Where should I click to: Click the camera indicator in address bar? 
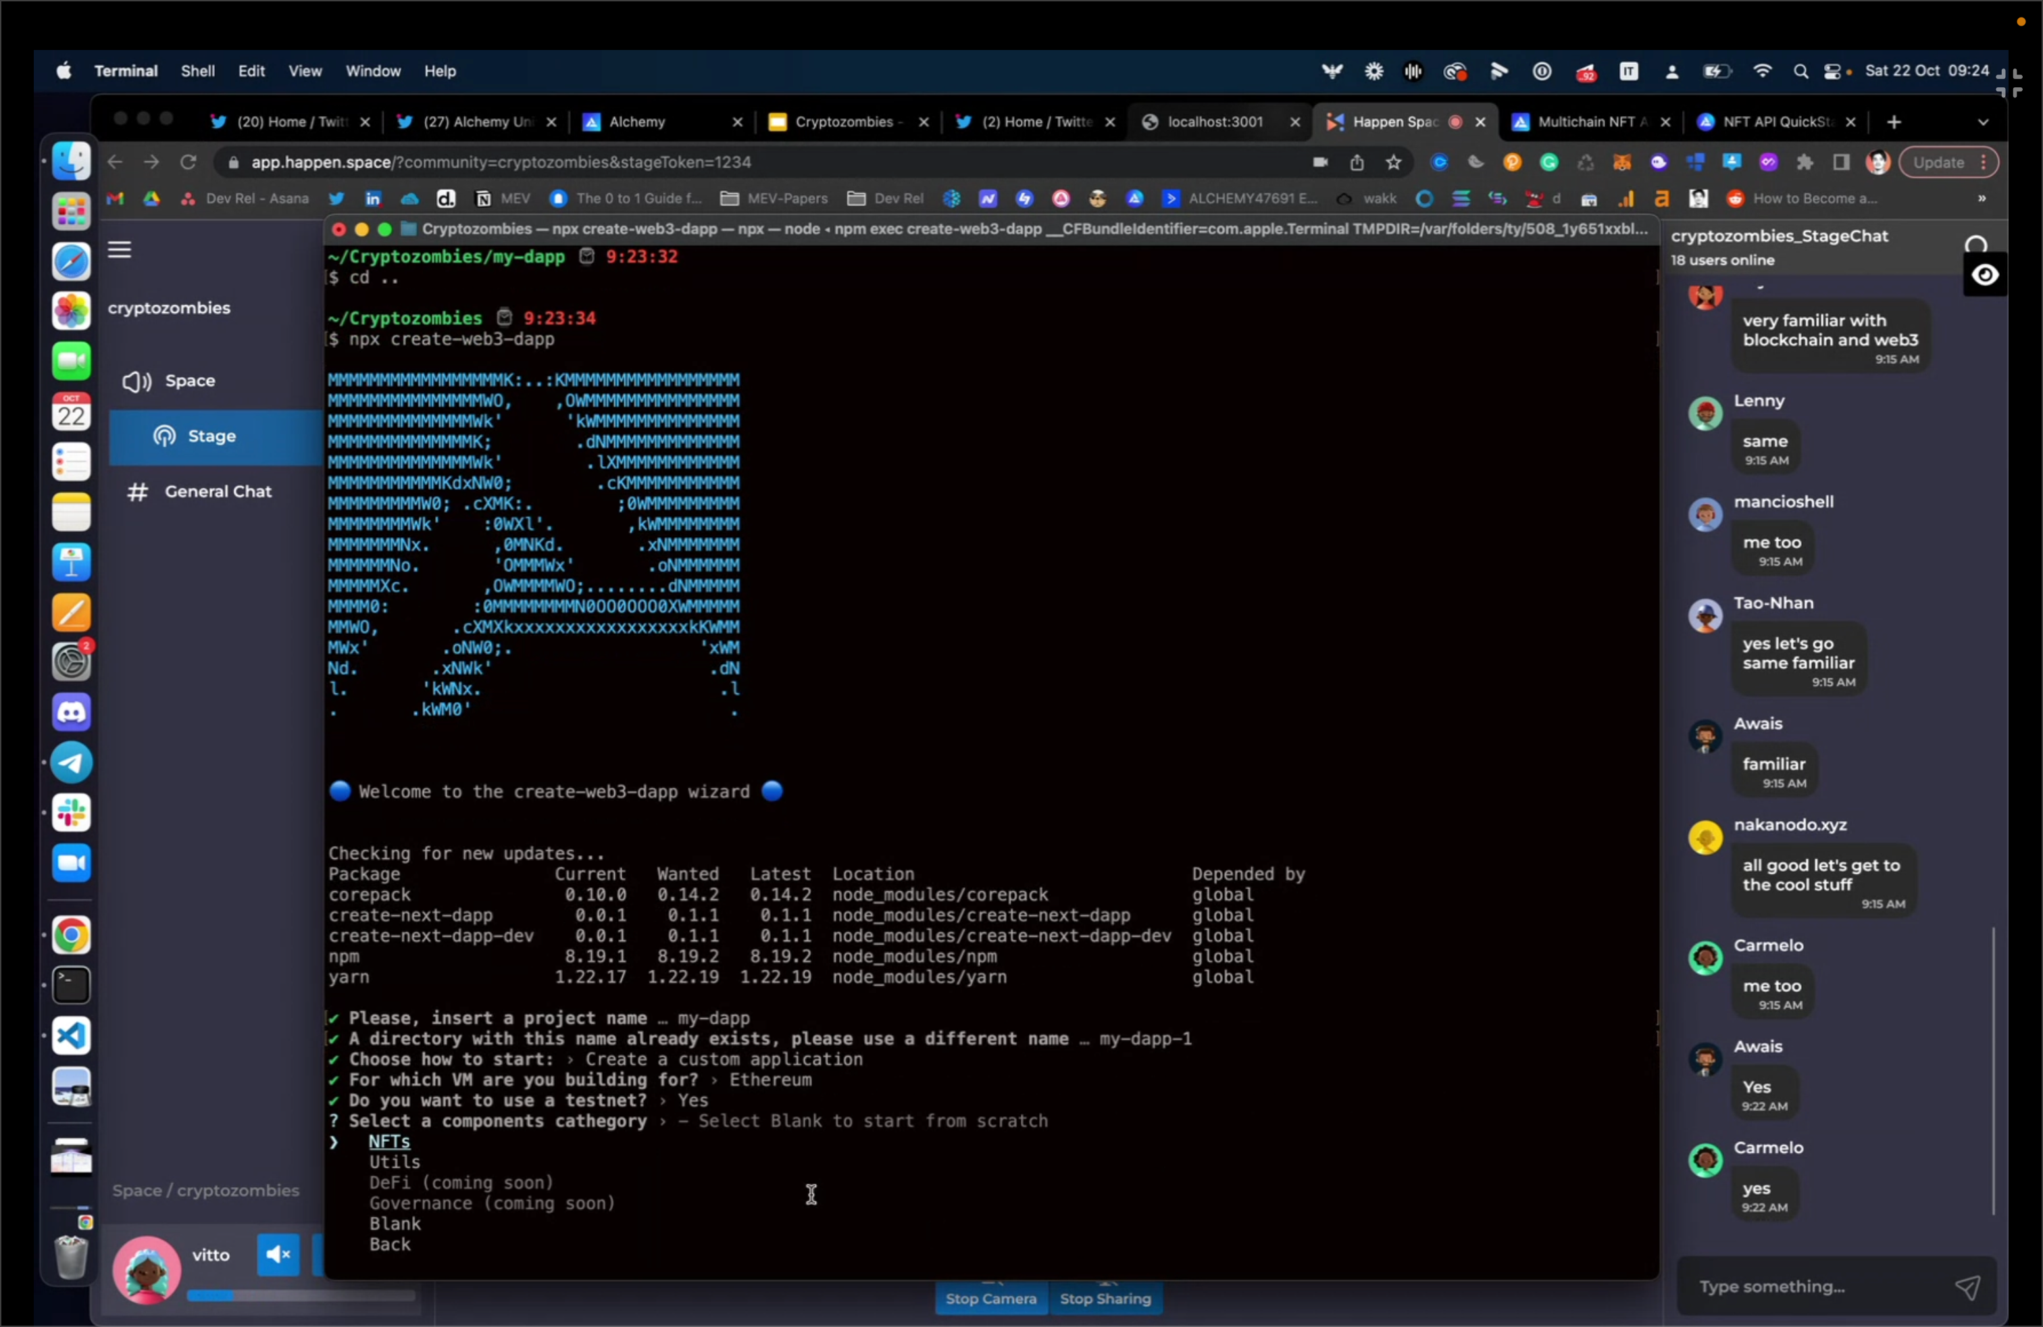click(1320, 162)
